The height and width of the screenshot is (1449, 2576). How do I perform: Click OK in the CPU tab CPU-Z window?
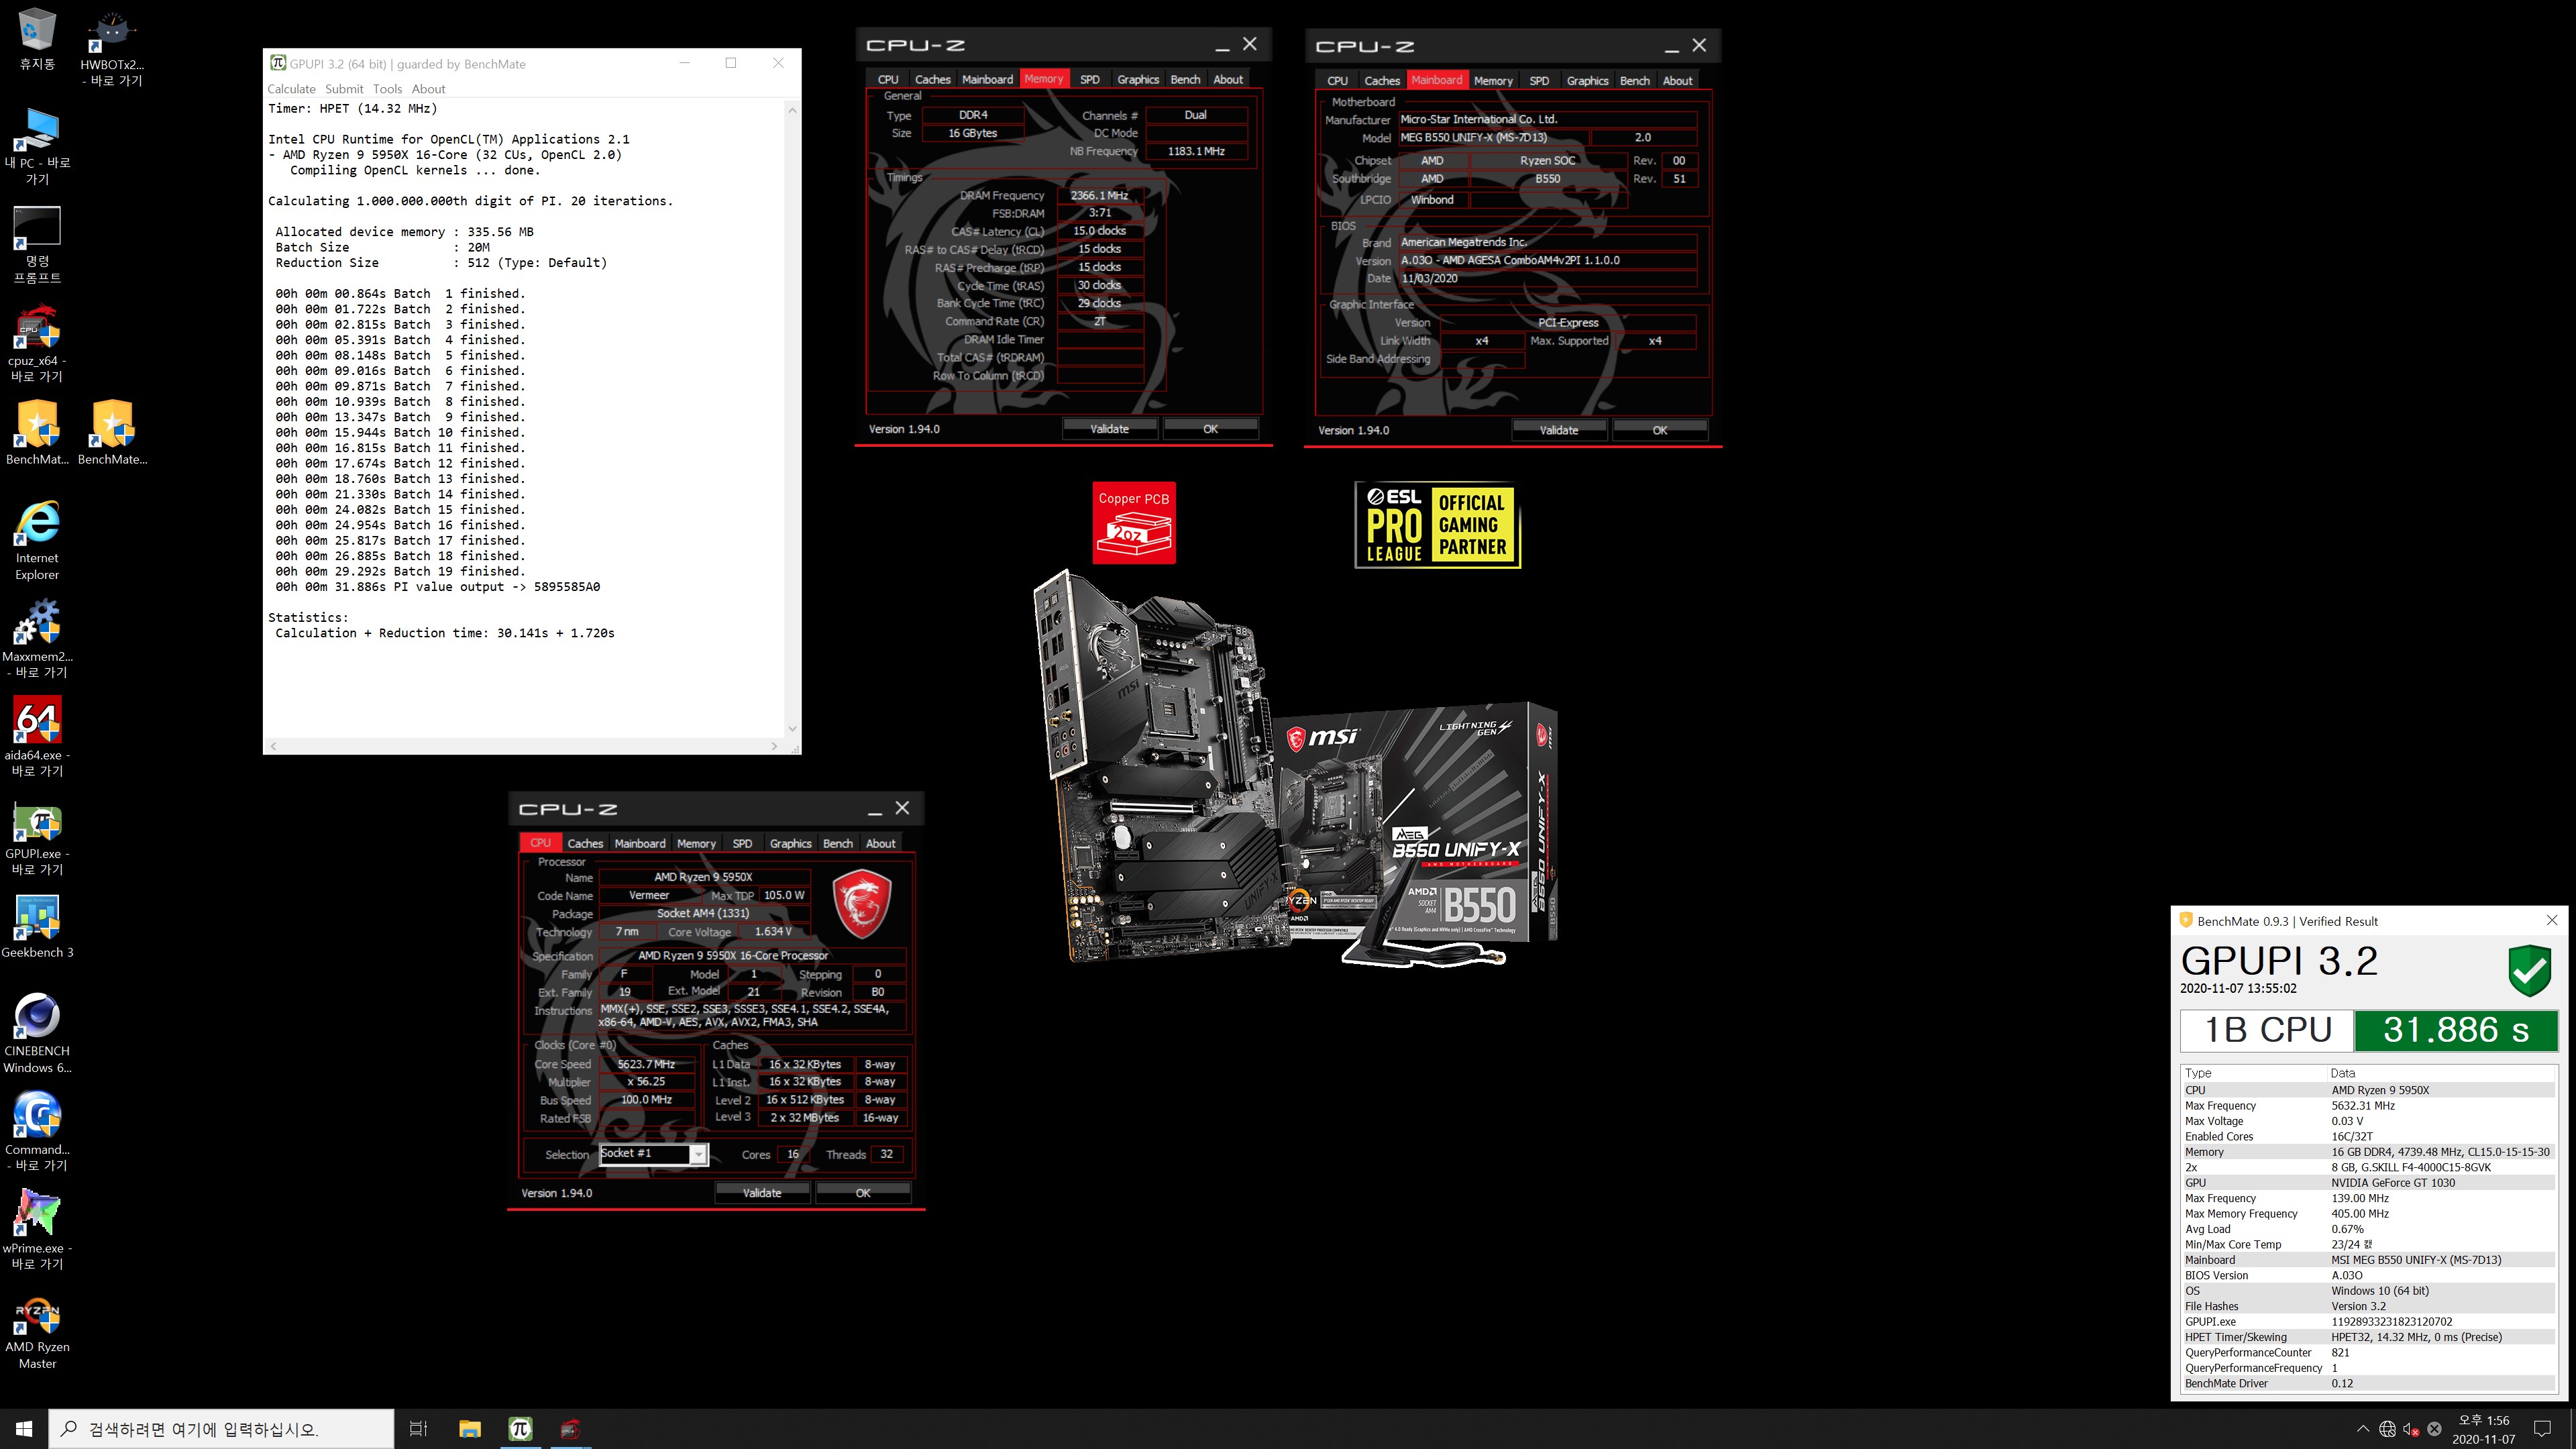coord(863,1192)
